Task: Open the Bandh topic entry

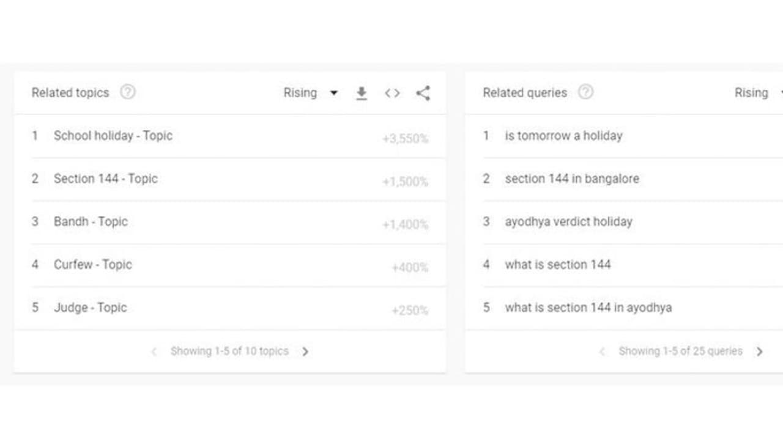Action: [x=91, y=221]
